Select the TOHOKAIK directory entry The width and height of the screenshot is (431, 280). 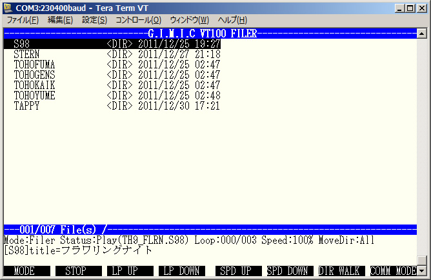[x=34, y=85]
